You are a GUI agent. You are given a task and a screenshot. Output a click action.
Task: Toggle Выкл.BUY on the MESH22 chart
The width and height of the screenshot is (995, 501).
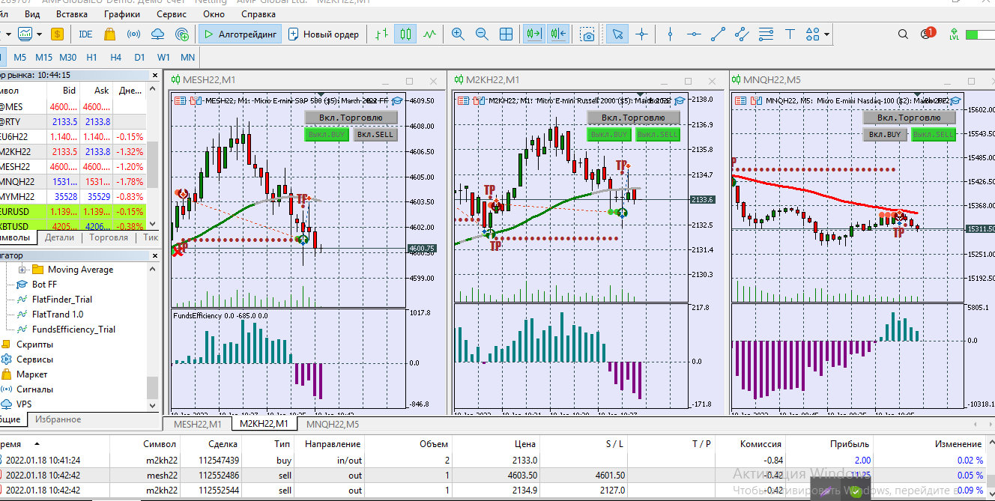click(x=327, y=135)
